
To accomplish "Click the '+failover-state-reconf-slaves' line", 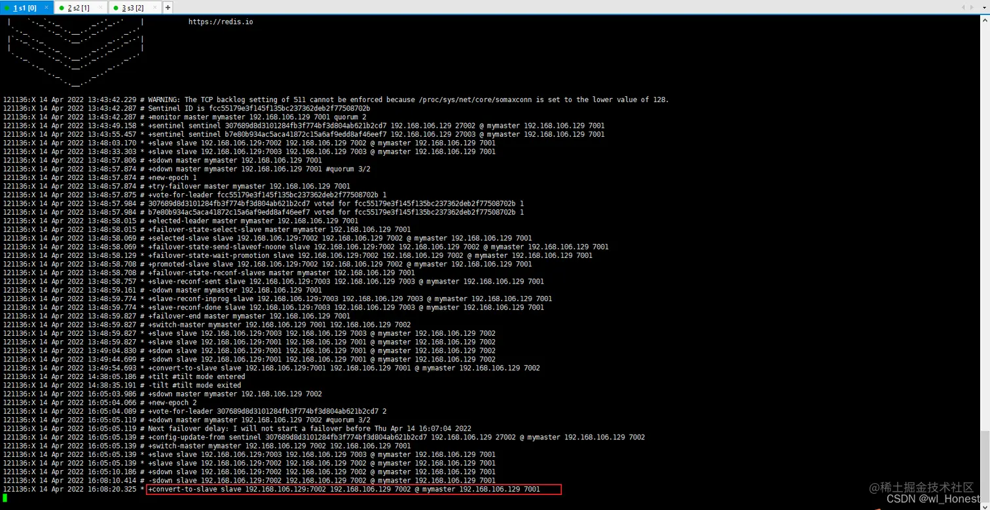I will (x=209, y=272).
